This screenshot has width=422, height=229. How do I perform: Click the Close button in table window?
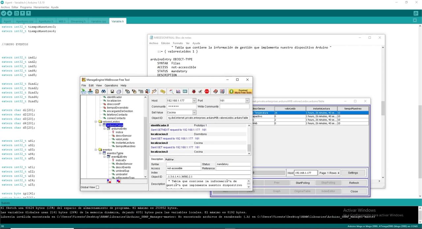coord(354,191)
